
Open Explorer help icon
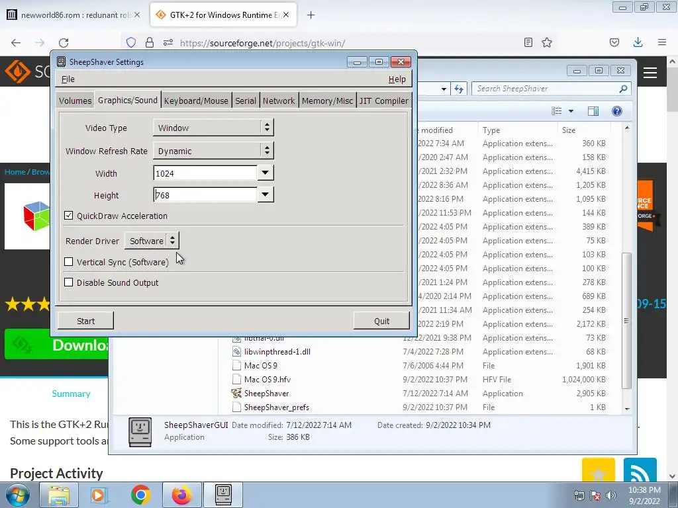617,111
